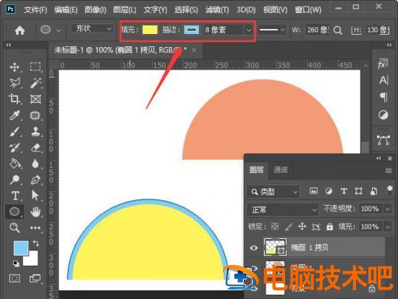
Task: Open the Adjustments panel icon
Action: tap(384, 115)
